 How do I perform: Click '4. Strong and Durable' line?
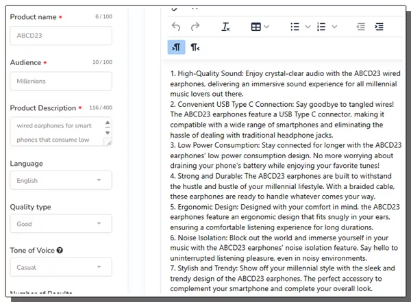pos(281,176)
